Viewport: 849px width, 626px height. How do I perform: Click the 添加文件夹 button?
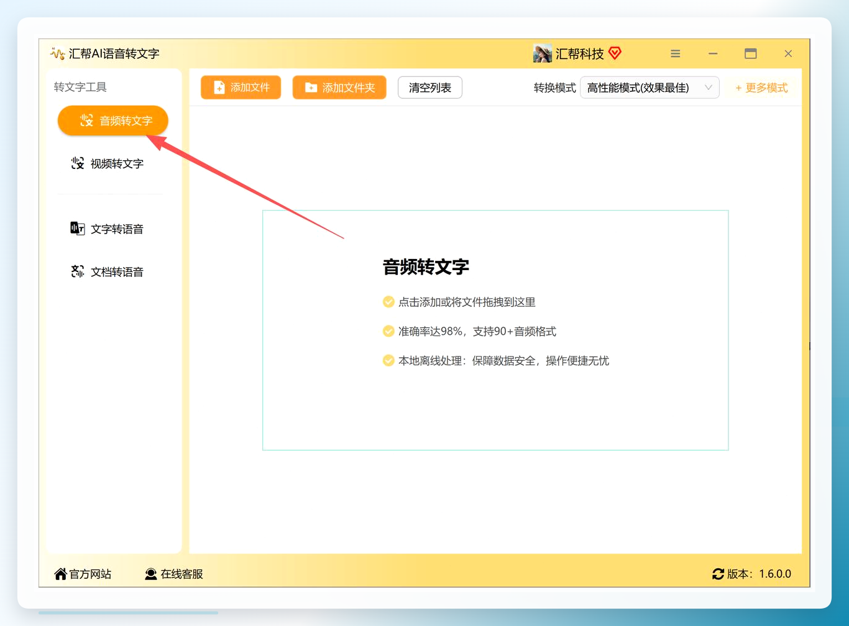pos(339,88)
